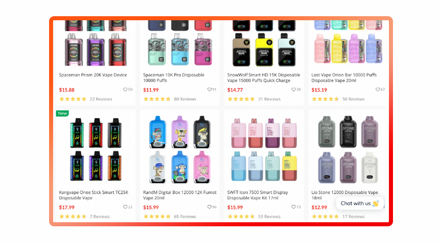Click the star rating under Lost Vape Orion

pos(325,99)
